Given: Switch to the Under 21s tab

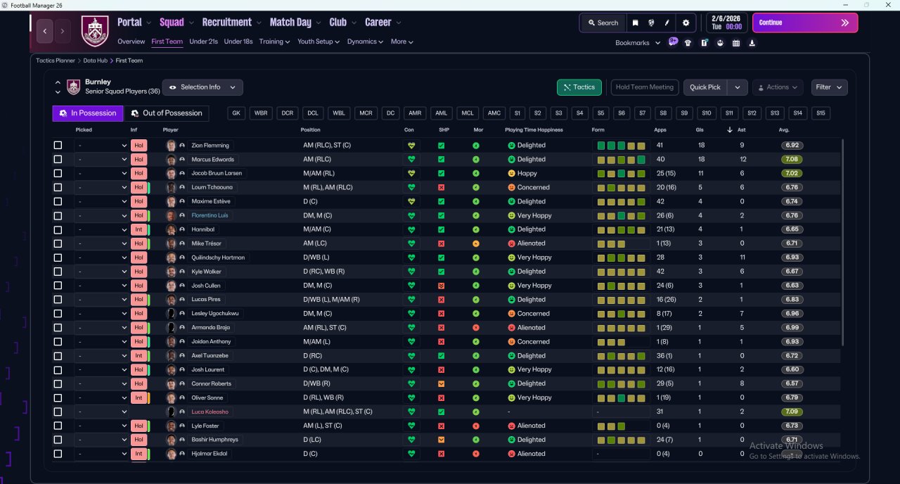Looking at the screenshot, I should [x=203, y=42].
